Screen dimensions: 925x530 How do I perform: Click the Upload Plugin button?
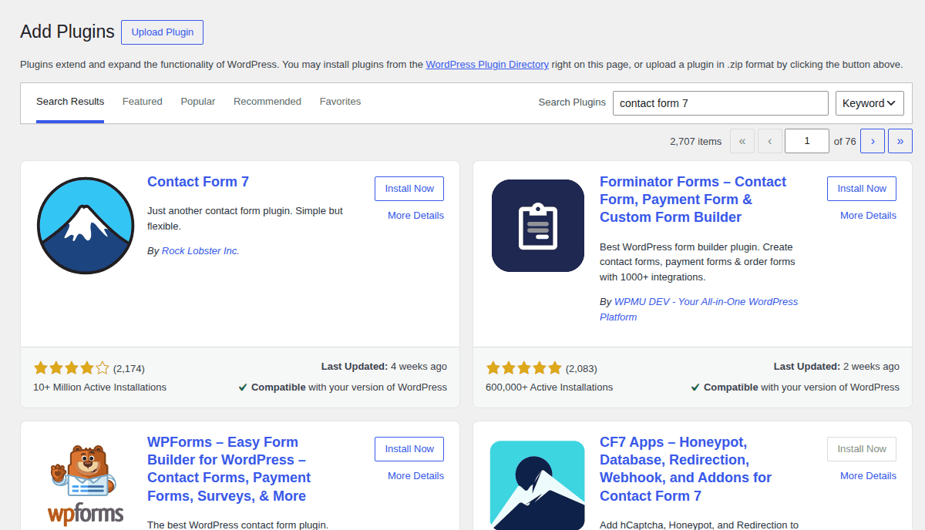[x=162, y=32]
